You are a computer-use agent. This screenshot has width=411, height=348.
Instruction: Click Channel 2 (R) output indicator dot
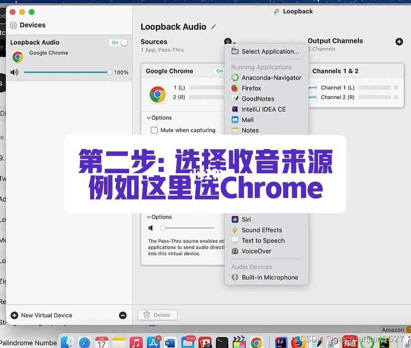coord(396,98)
